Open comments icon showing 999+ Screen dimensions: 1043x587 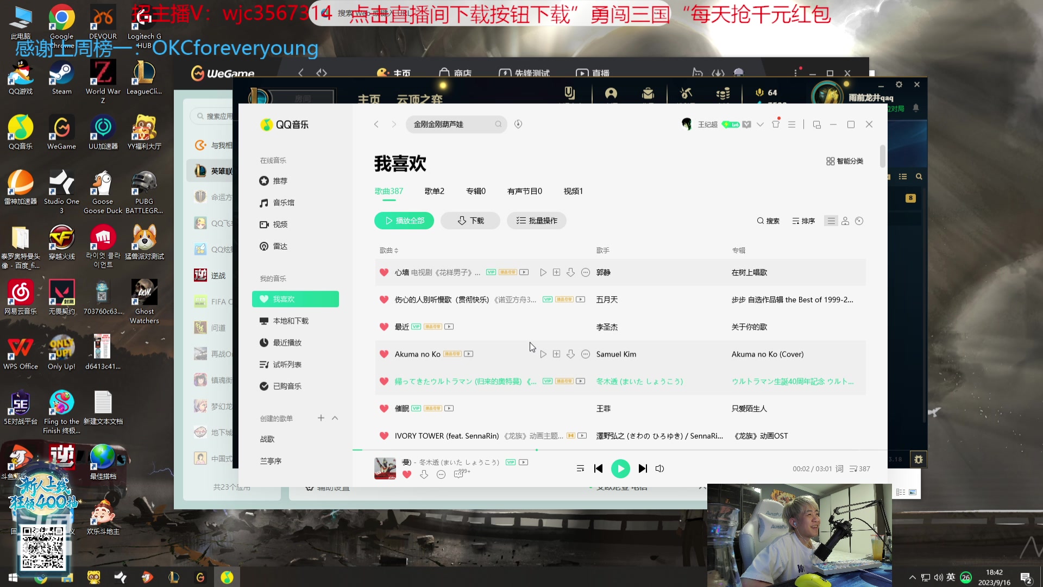coord(460,474)
